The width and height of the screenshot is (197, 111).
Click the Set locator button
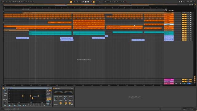pos(166,9)
